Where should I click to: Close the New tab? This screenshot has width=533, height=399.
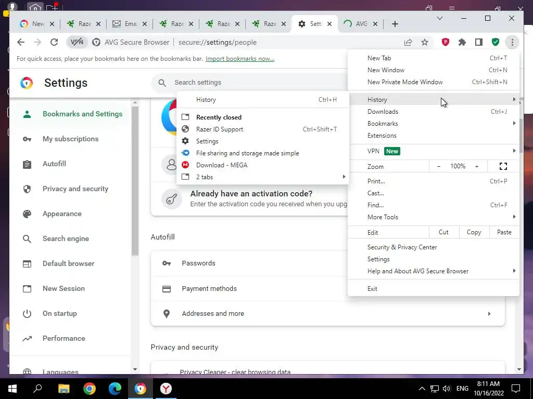(52, 24)
